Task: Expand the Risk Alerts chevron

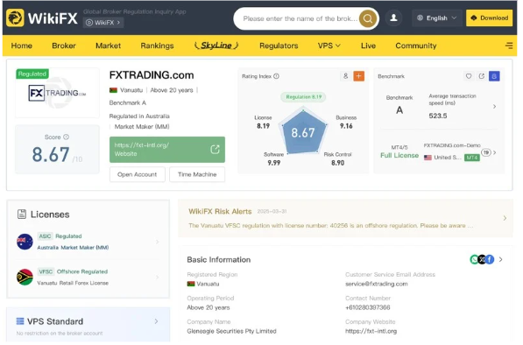Action: [505, 218]
